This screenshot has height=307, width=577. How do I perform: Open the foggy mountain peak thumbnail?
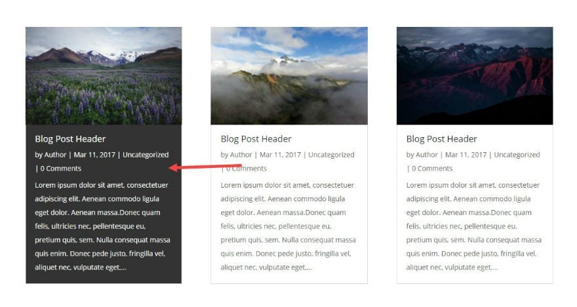(289, 76)
